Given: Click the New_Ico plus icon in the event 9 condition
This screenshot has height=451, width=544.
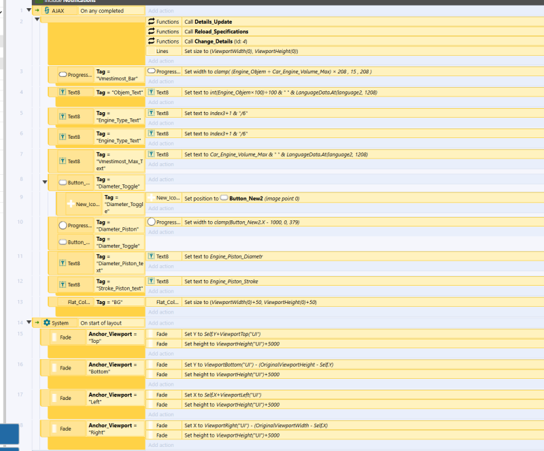Looking at the screenshot, I should pos(71,204).
